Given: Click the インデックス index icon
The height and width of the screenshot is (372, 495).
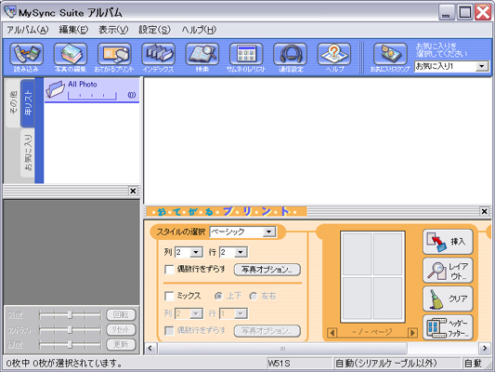Looking at the screenshot, I should point(158,54).
